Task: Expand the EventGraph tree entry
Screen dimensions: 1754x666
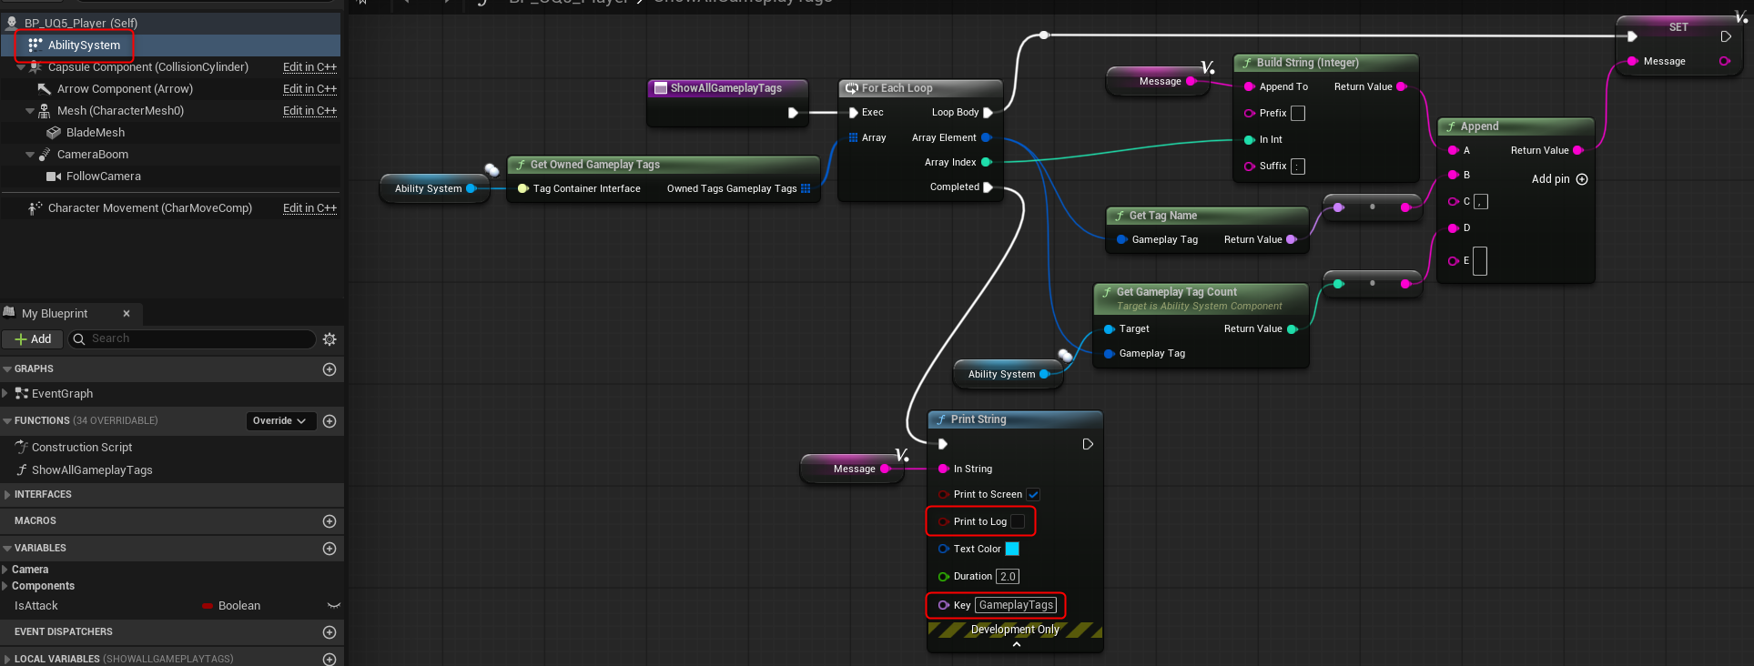Action: pos(5,394)
